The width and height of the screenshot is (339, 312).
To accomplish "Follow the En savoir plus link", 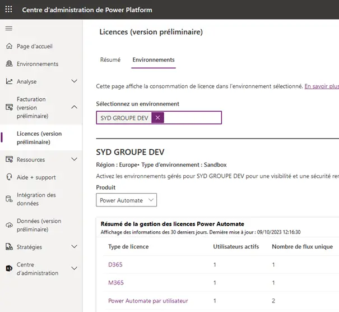I will pos(322,86).
